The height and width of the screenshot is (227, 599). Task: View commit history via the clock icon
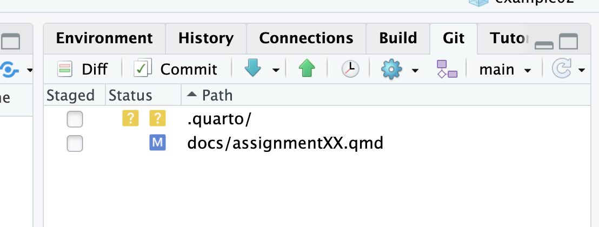350,69
